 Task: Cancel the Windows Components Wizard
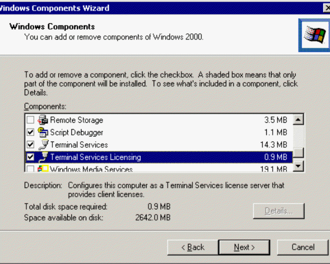[303, 247]
